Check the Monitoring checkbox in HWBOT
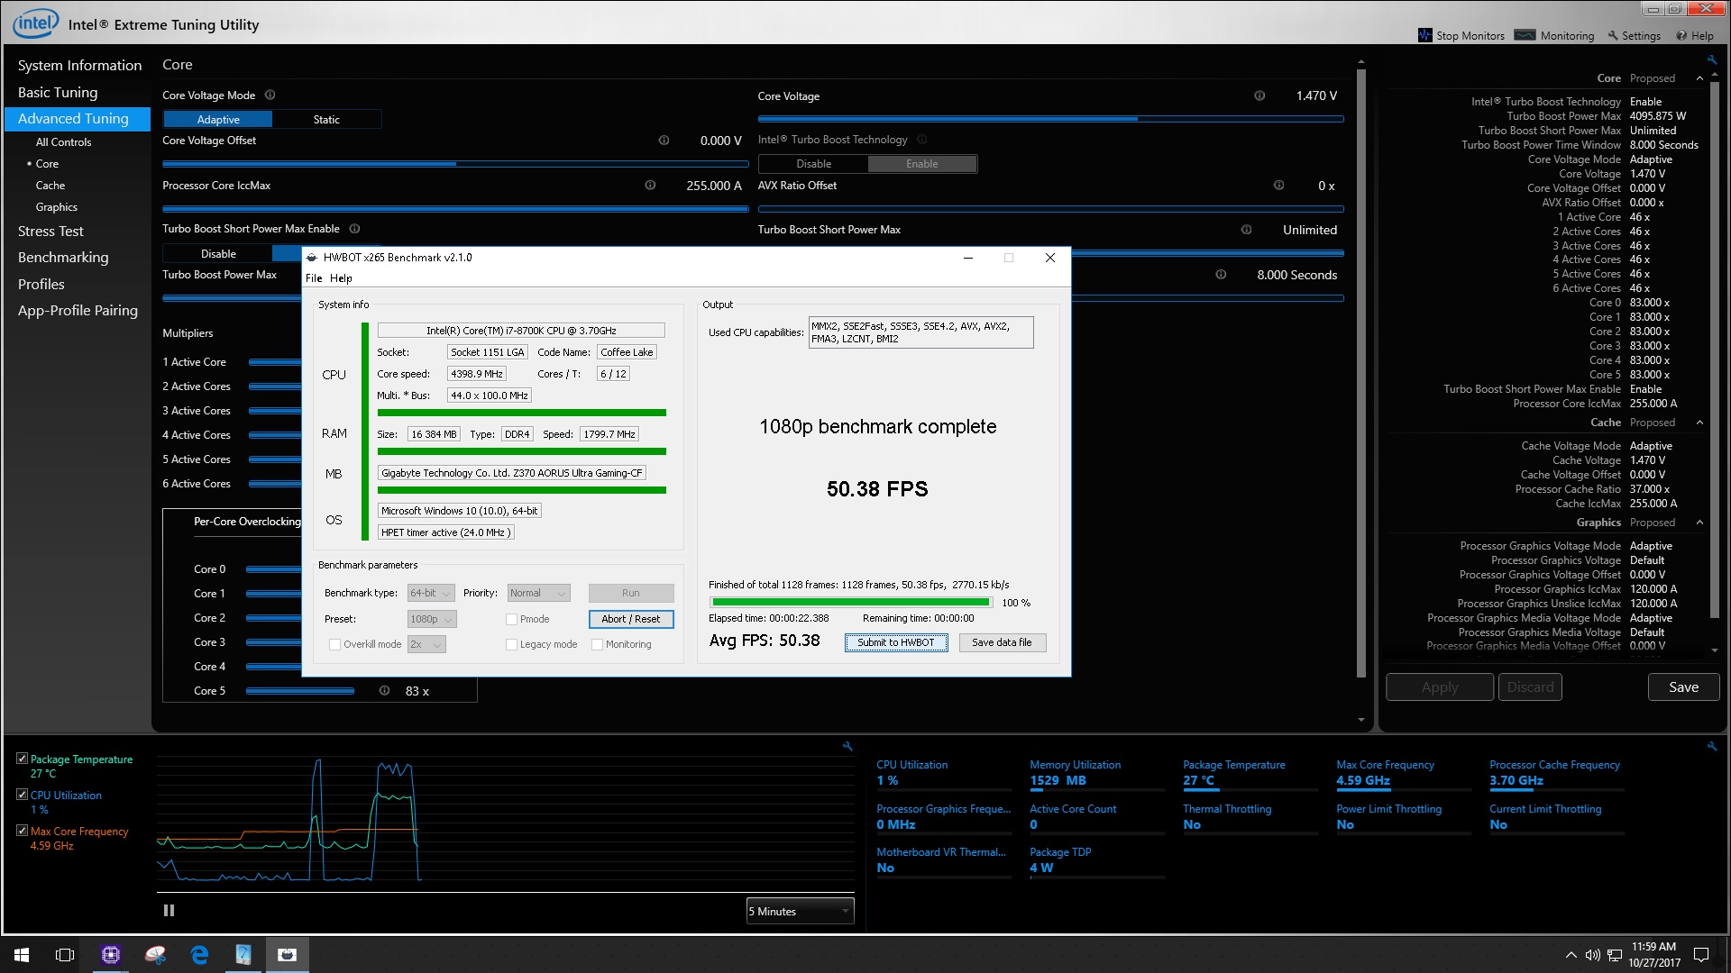Viewport: 1731px width, 973px height. coord(597,644)
